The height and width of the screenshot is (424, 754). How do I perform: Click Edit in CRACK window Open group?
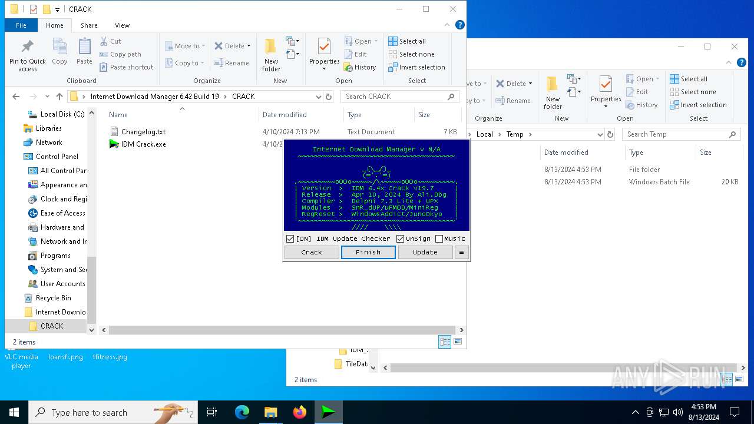(x=356, y=54)
